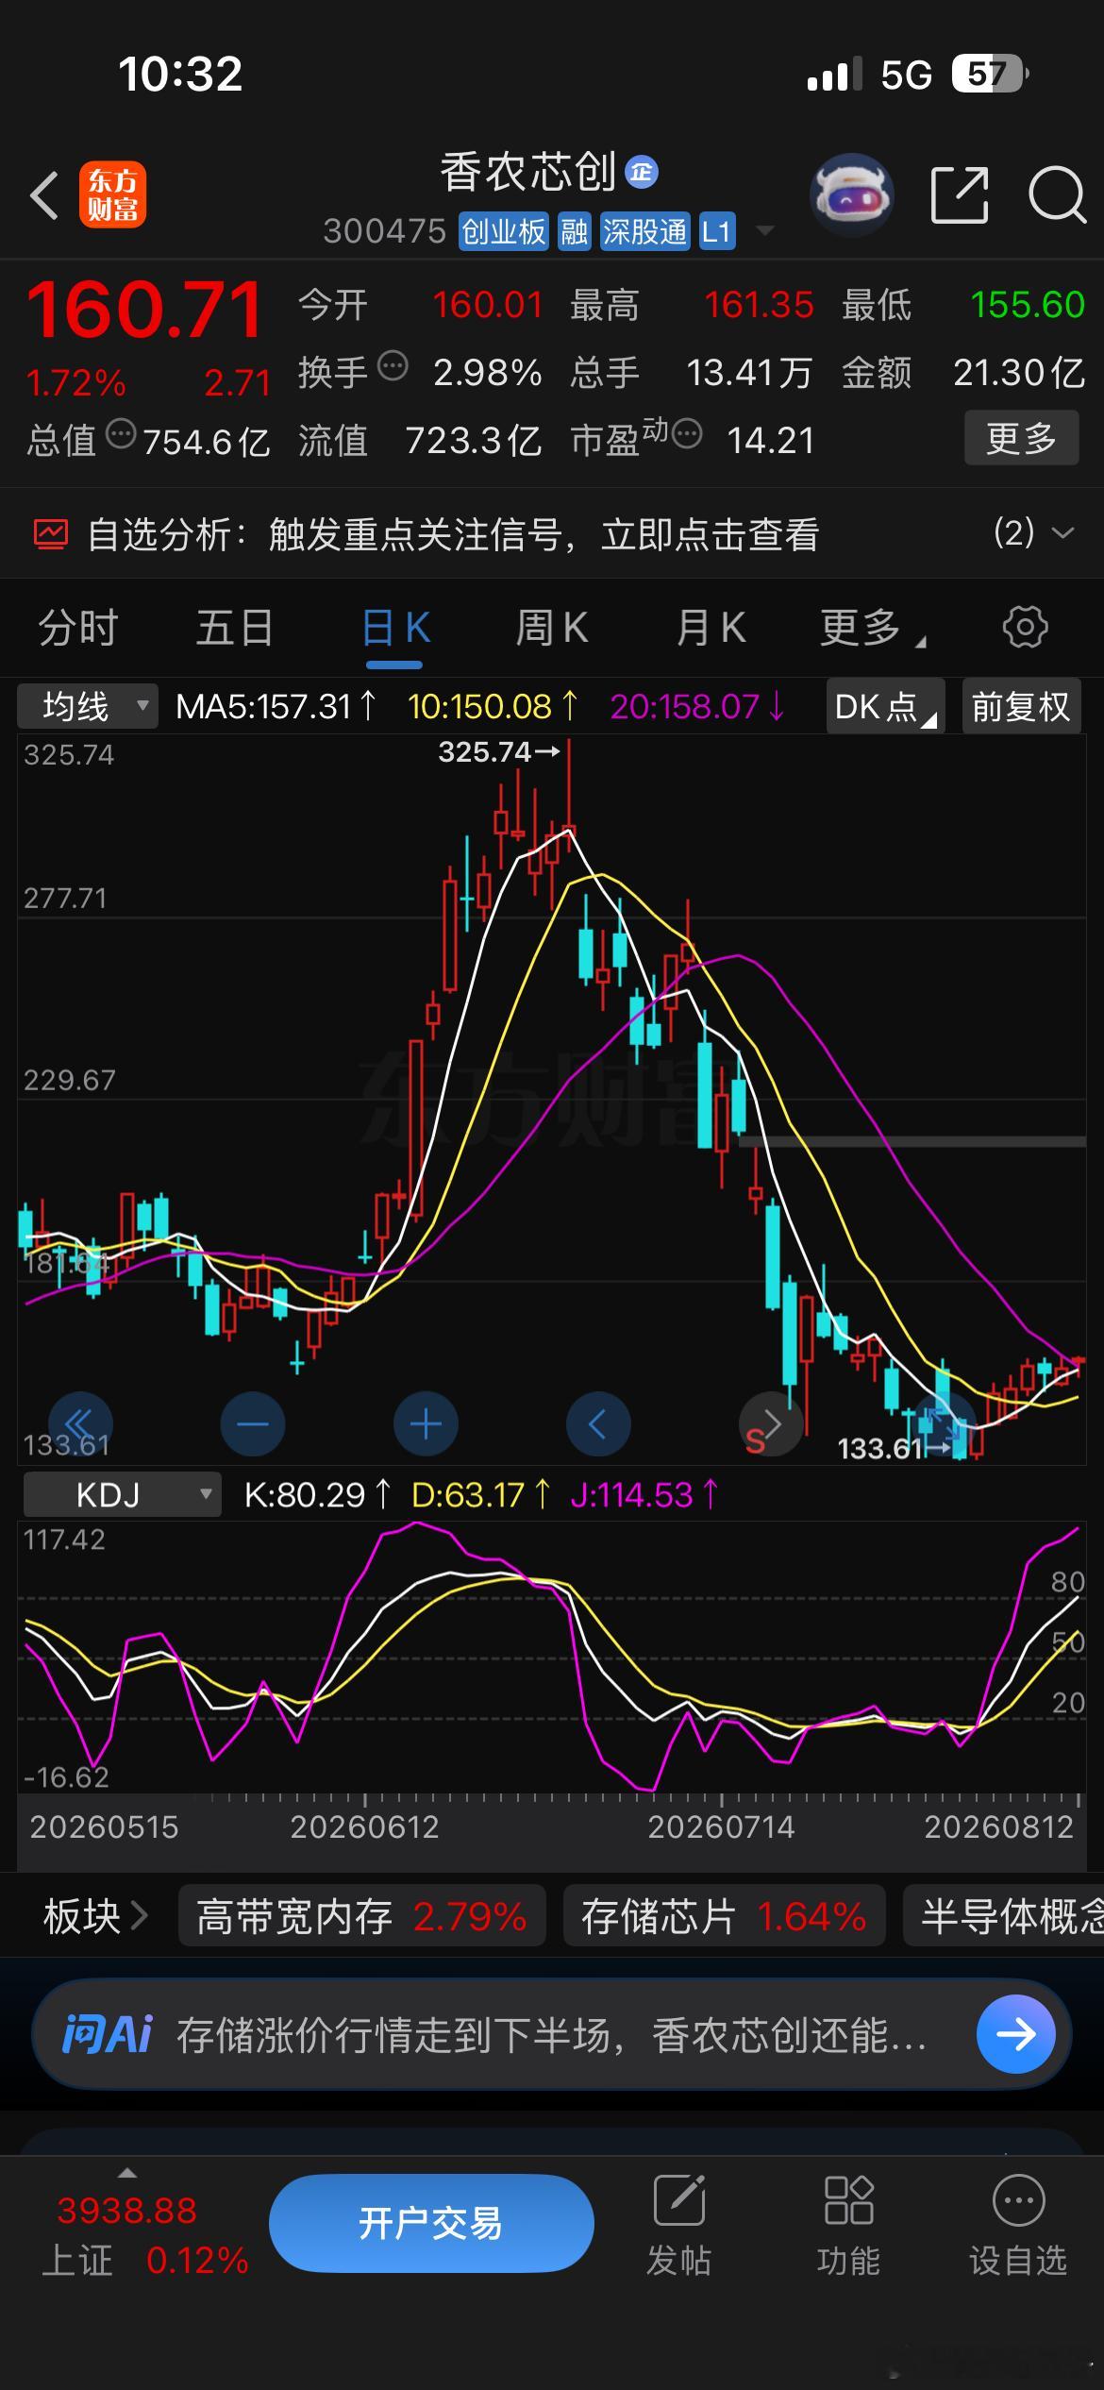Tap the 上证 3938.88 index ticker
Screen dimensions: 1104x2390
[x=144, y=2234]
